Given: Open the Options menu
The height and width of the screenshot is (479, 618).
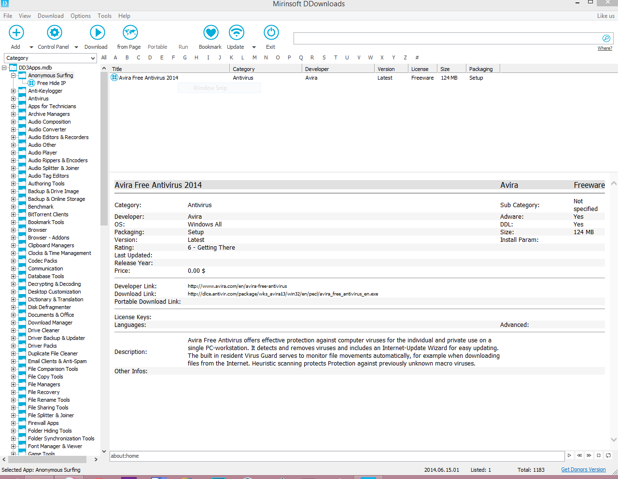Looking at the screenshot, I should [x=81, y=16].
